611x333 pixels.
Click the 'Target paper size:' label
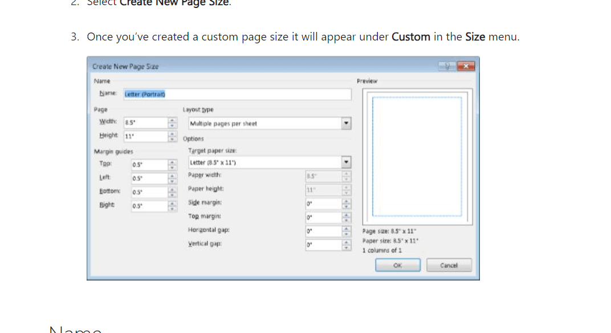213,151
